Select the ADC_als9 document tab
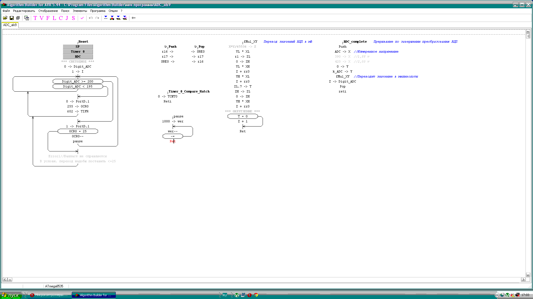Image resolution: width=533 pixels, height=299 pixels. pos(10,25)
